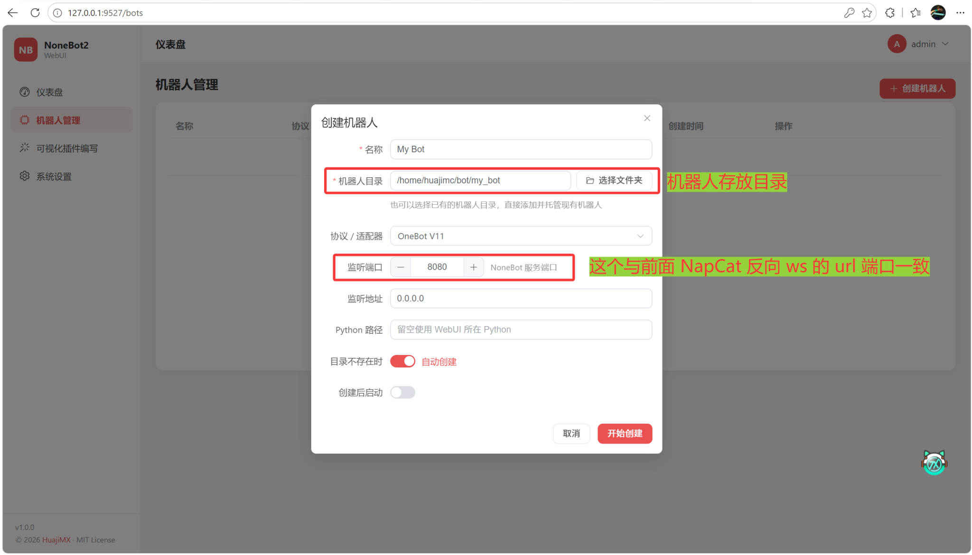Click the 名称 column header in the table

184,126
